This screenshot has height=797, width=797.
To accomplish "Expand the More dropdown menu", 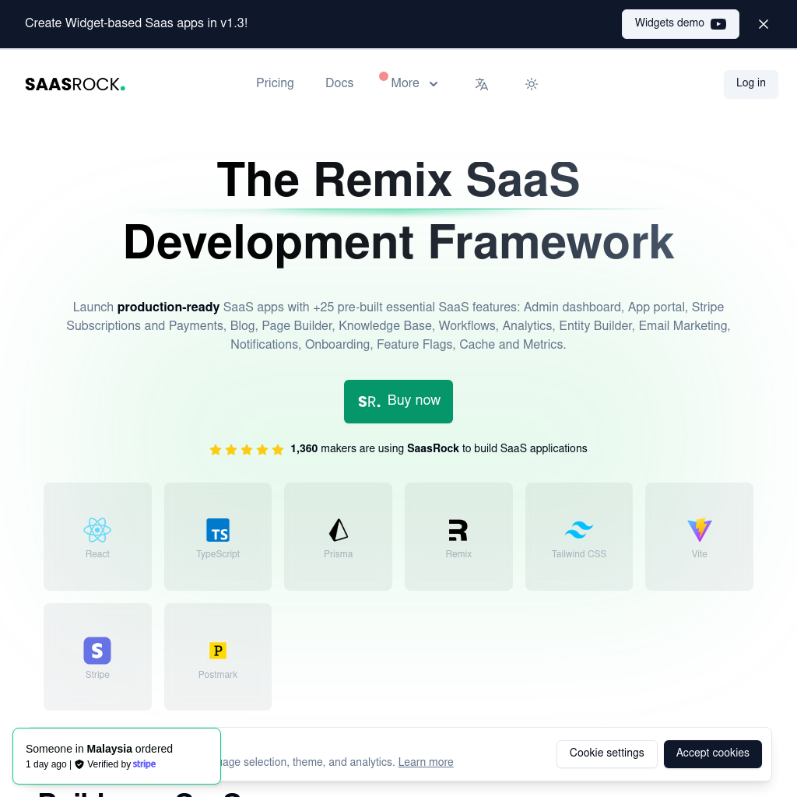I will coord(414,83).
